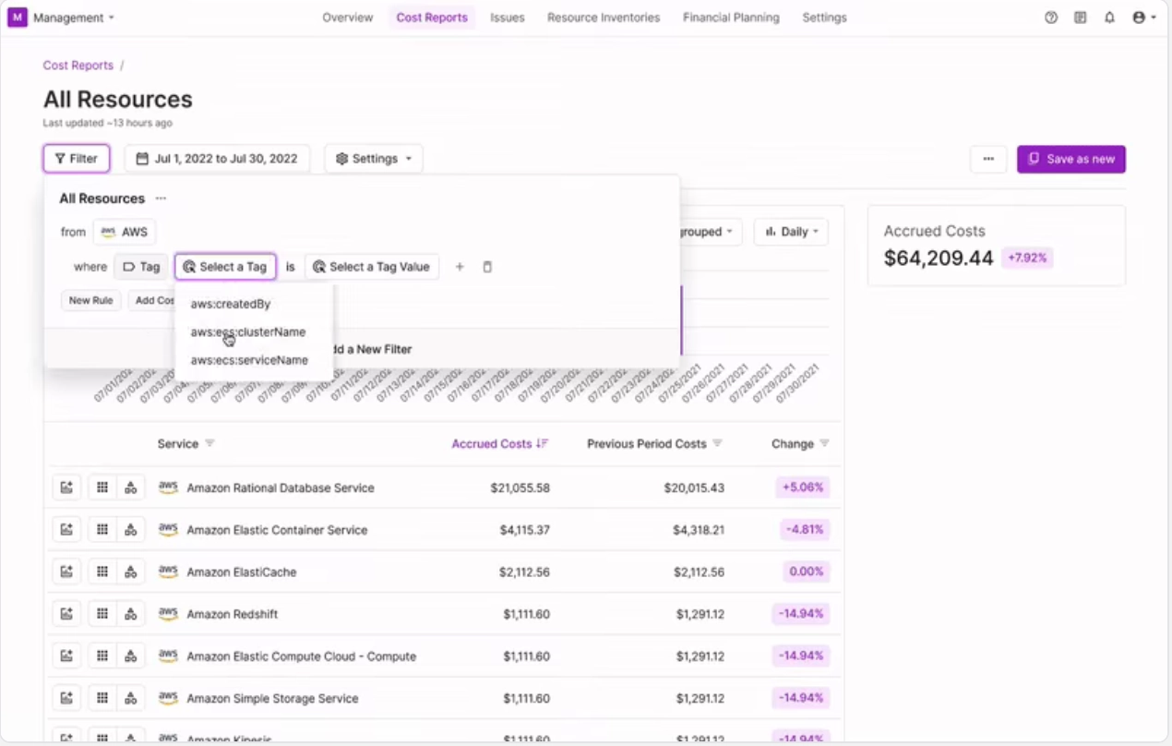
Task: Delete the rule with trash icon
Action: [487, 267]
